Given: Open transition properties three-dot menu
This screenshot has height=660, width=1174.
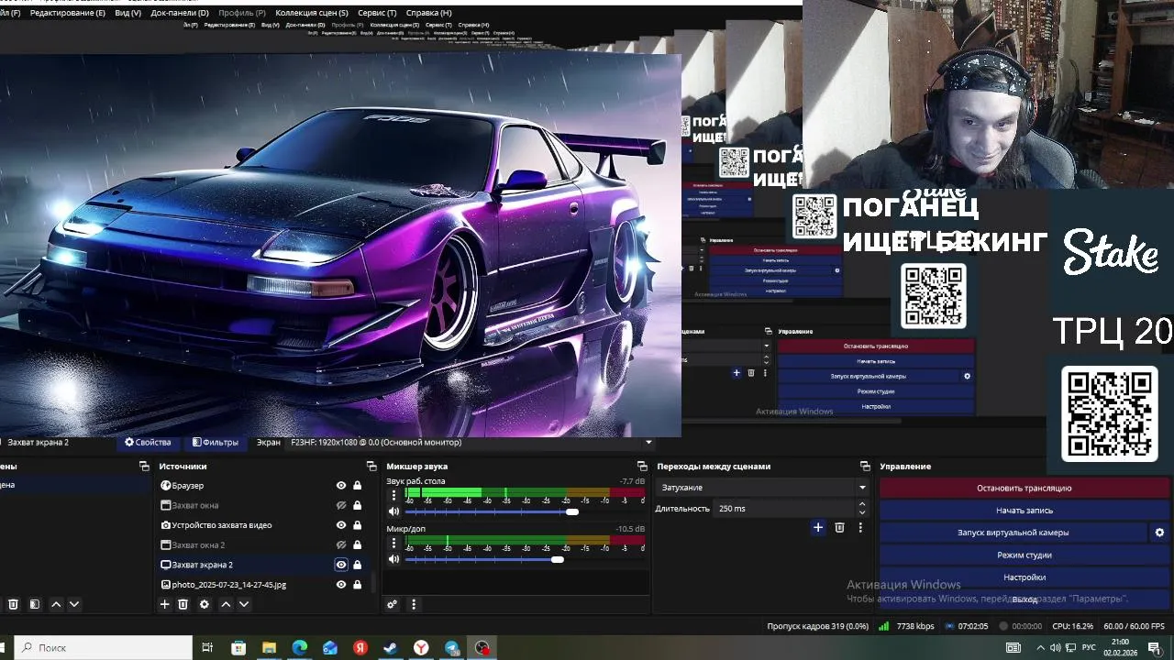Looking at the screenshot, I should 860,527.
